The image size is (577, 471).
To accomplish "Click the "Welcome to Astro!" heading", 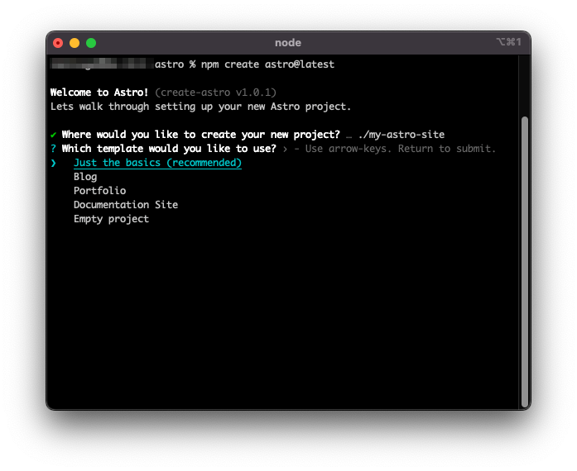I will tap(99, 93).
